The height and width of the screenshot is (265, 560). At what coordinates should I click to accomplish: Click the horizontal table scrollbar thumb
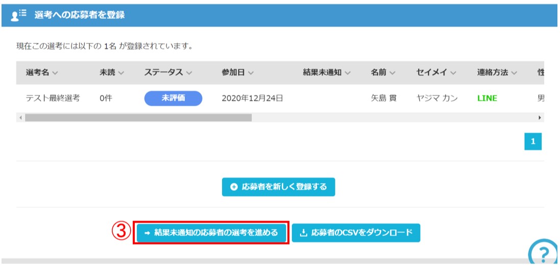click(138, 117)
